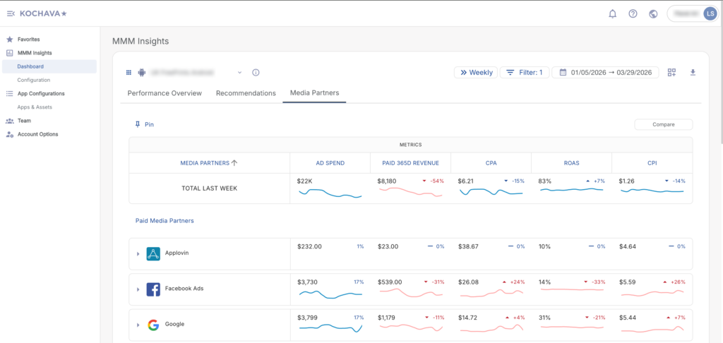
Task: Expand the Google partner row
Action: tap(138, 325)
